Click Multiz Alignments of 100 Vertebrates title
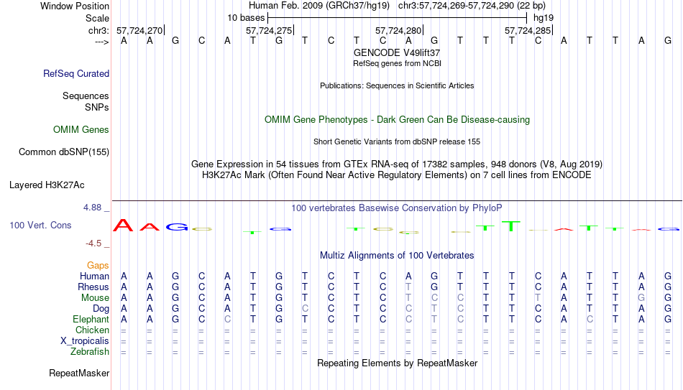Viewport: 683px width, 390px height. coord(397,256)
